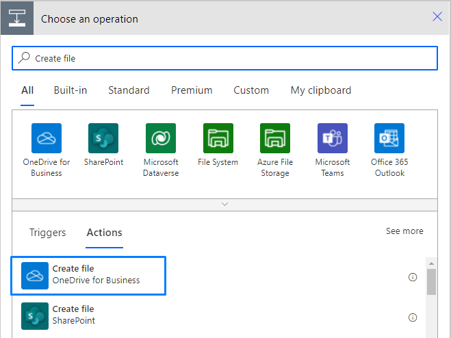This screenshot has height=338, width=451.
Task: Click the actions list scrollbar thumb
Action: coord(431,282)
